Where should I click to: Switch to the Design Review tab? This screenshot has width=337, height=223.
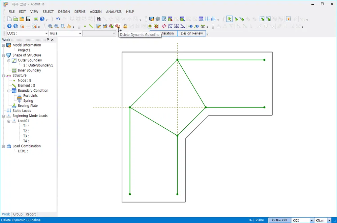(192, 33)
